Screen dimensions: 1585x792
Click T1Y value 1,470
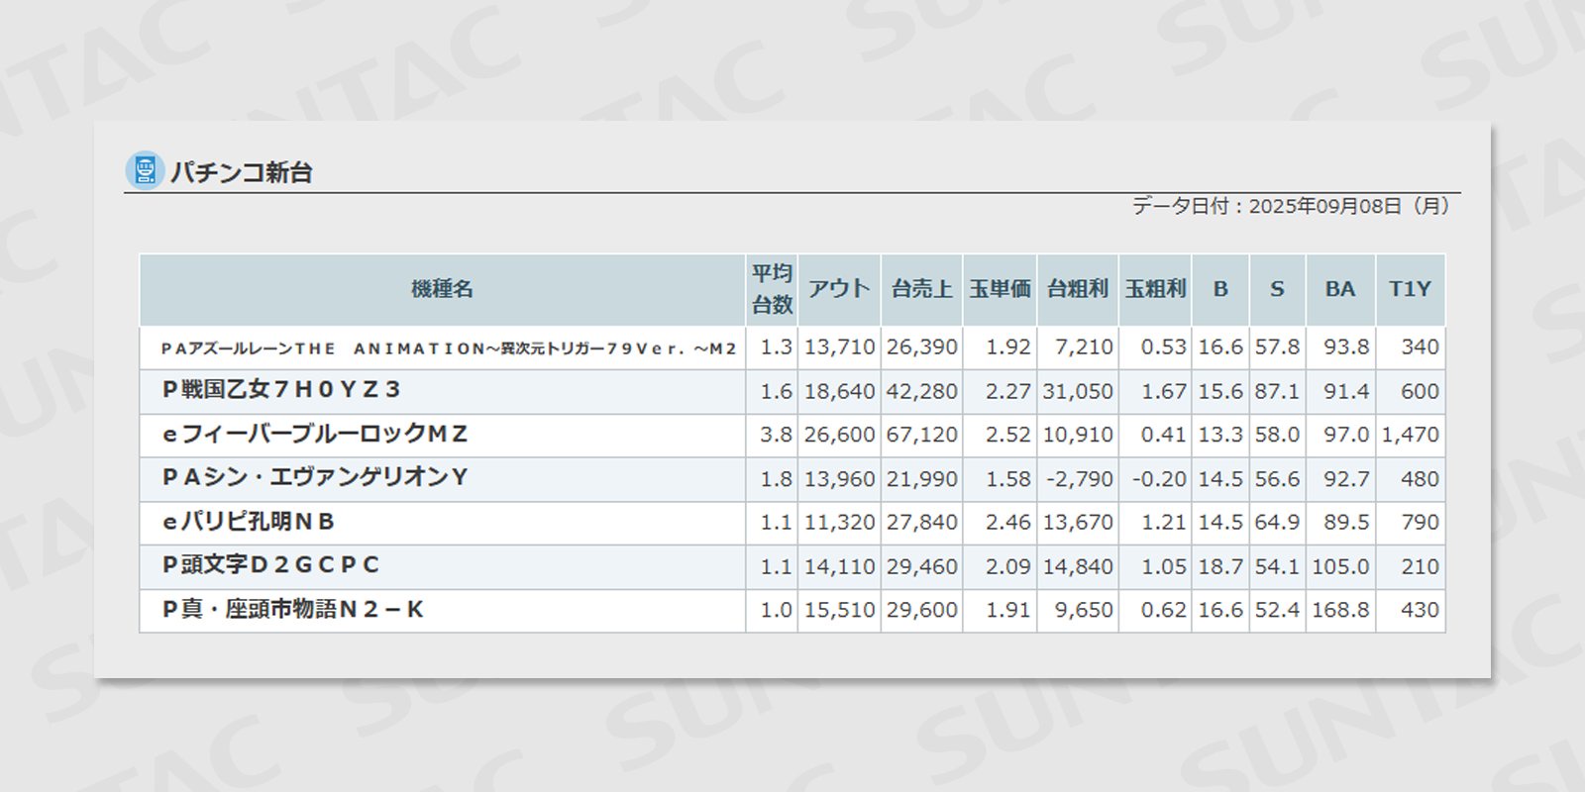coord(1411,435)
